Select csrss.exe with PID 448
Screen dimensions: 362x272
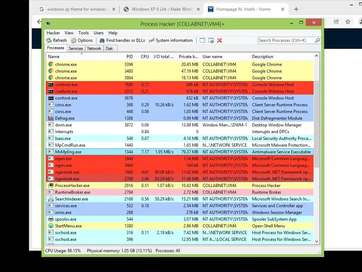pyautogui.click(x=180, y=112)
